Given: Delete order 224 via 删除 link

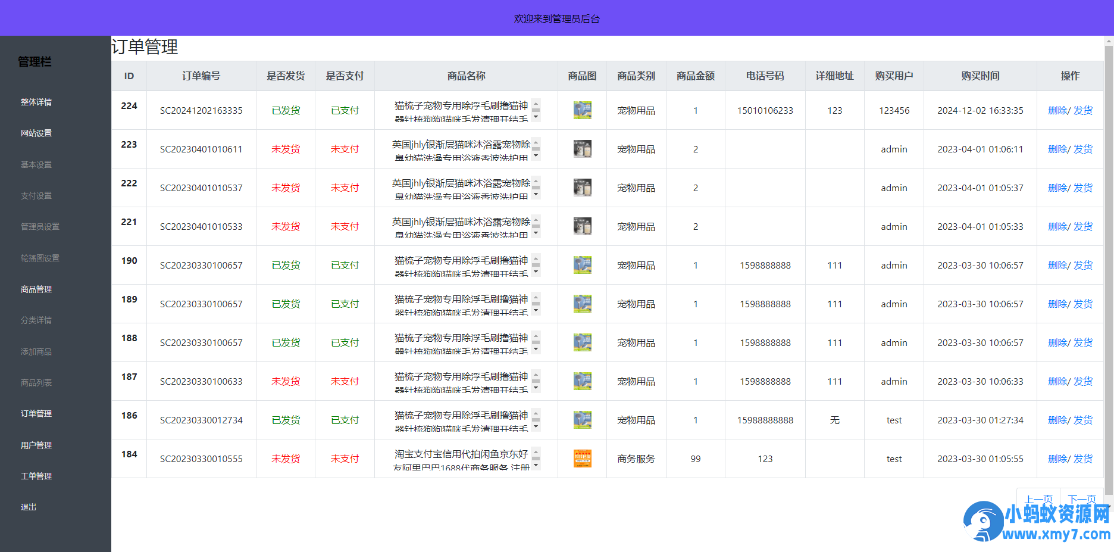Looking at the screenshot, I should tap(1057, 110).
